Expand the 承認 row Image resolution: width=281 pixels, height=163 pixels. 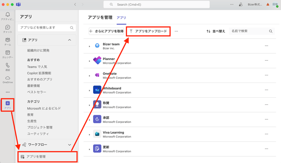pos(89,120)
